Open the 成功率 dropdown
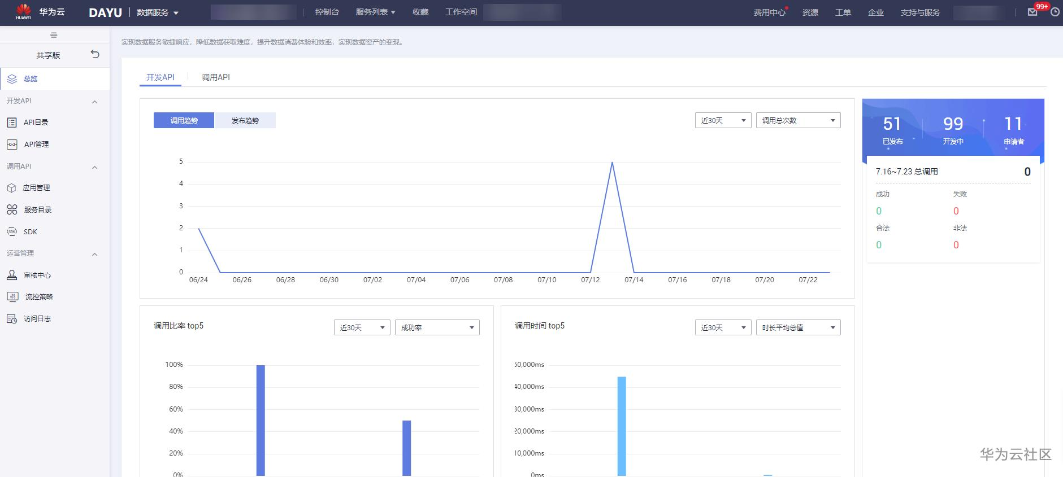 [437, 327]
